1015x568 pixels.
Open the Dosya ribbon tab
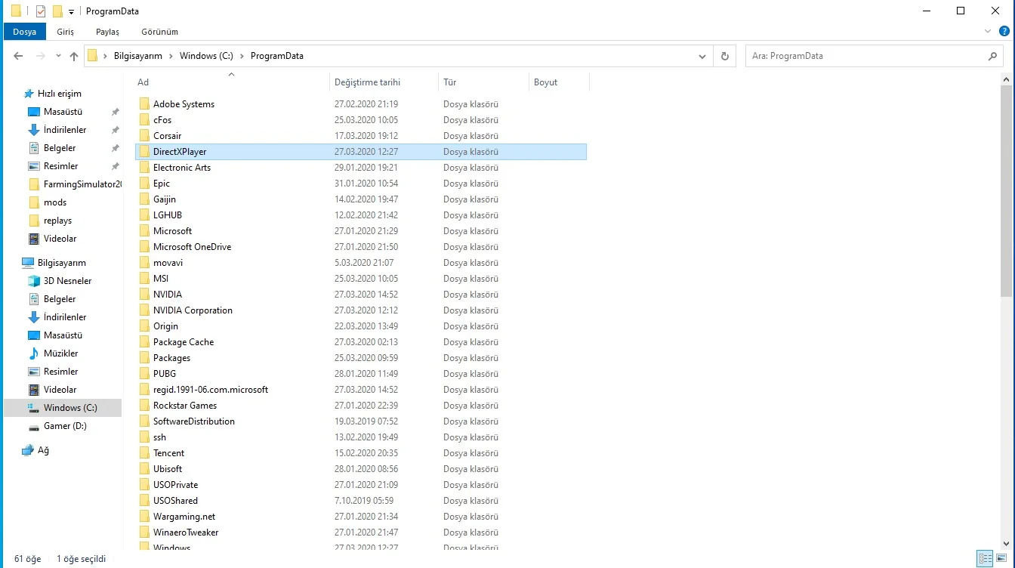pos(25,32)
